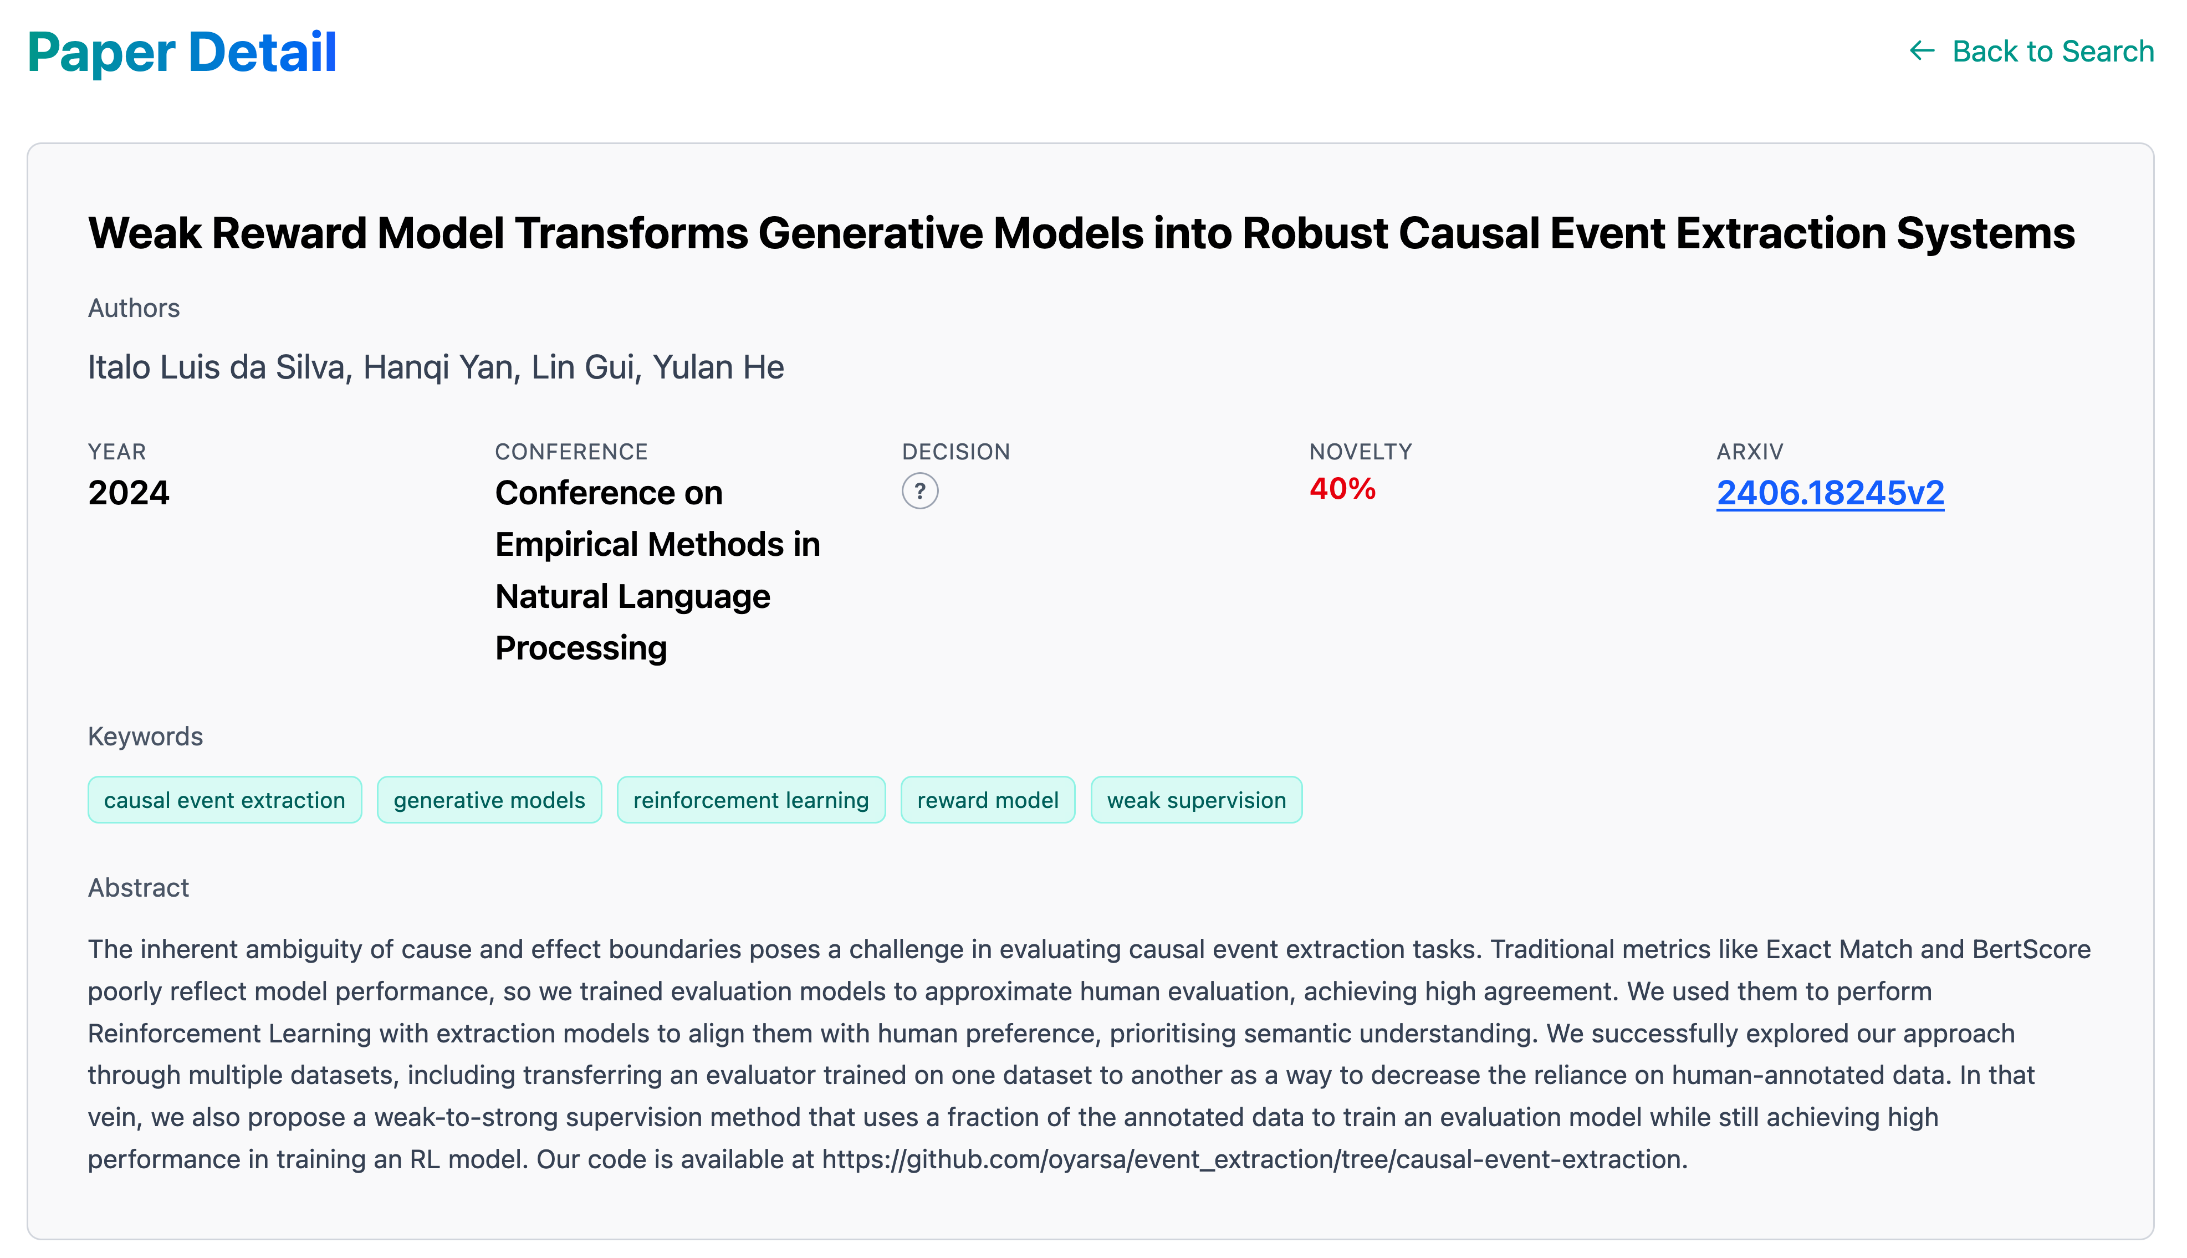Click the question mark icon under Decision
The width and height of the screenshot is (2187, 1258).
[919, 492]
